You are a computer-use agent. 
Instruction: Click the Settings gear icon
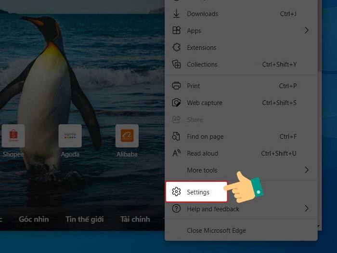click(177, 192)
